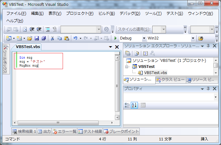Close the VBSTest.vbs document
Screen dimensions: 221x145
tap(117, 47)
